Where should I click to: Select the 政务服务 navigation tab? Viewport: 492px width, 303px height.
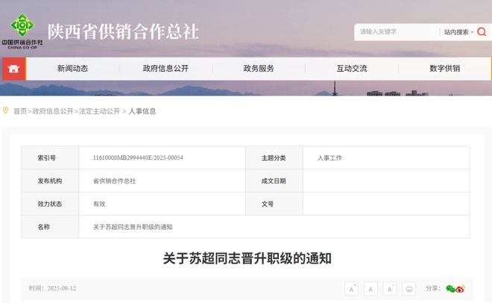click(x=259, y=69)
